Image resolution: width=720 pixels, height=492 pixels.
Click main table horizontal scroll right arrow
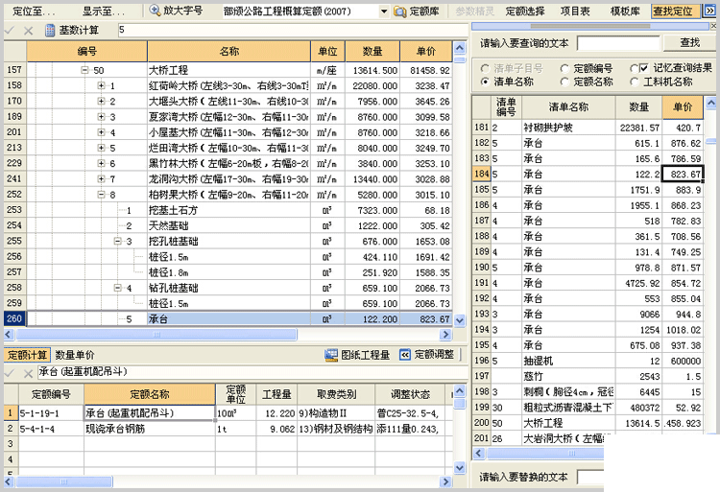pos(445,335)
